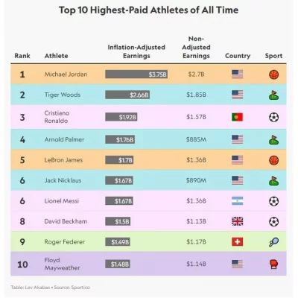Click the UK flag for David Beckham
Screen dimensions: 298x298
(x=237, y=221)
